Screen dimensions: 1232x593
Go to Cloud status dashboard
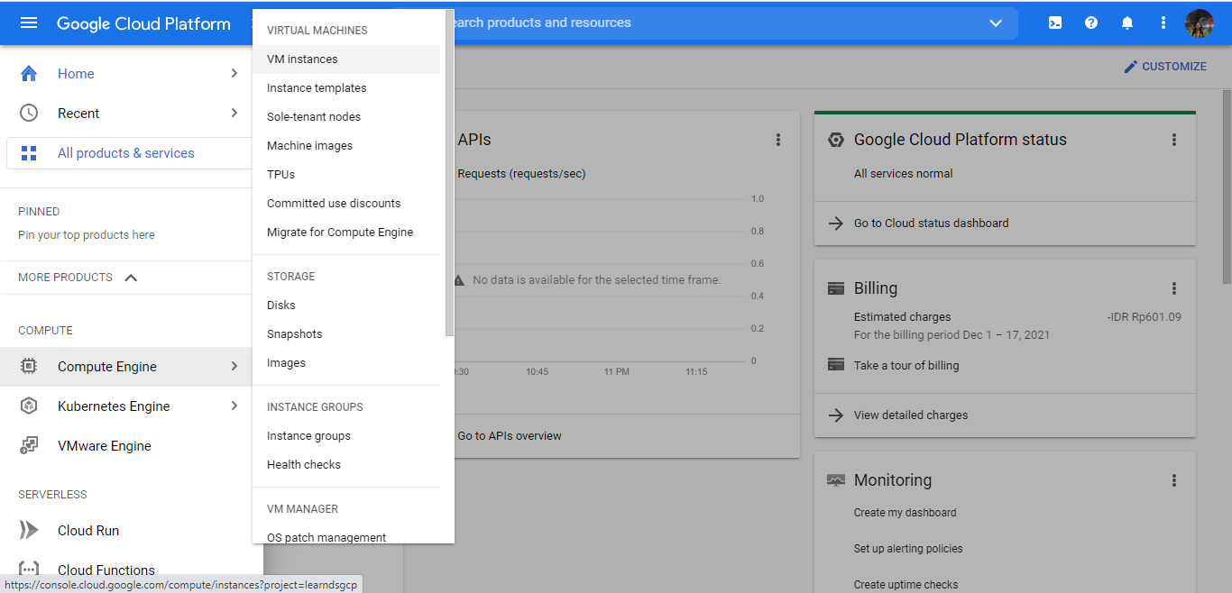click(931, 223)
